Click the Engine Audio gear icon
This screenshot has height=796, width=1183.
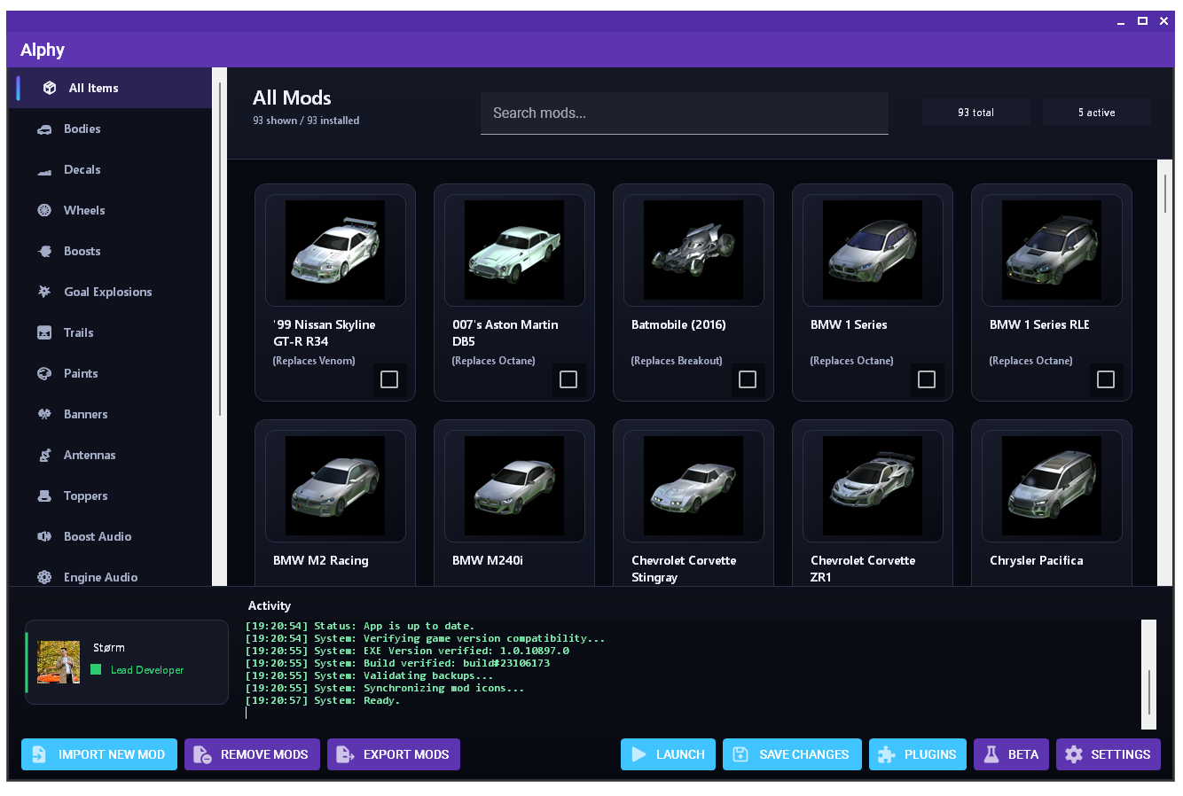(44, 577)
